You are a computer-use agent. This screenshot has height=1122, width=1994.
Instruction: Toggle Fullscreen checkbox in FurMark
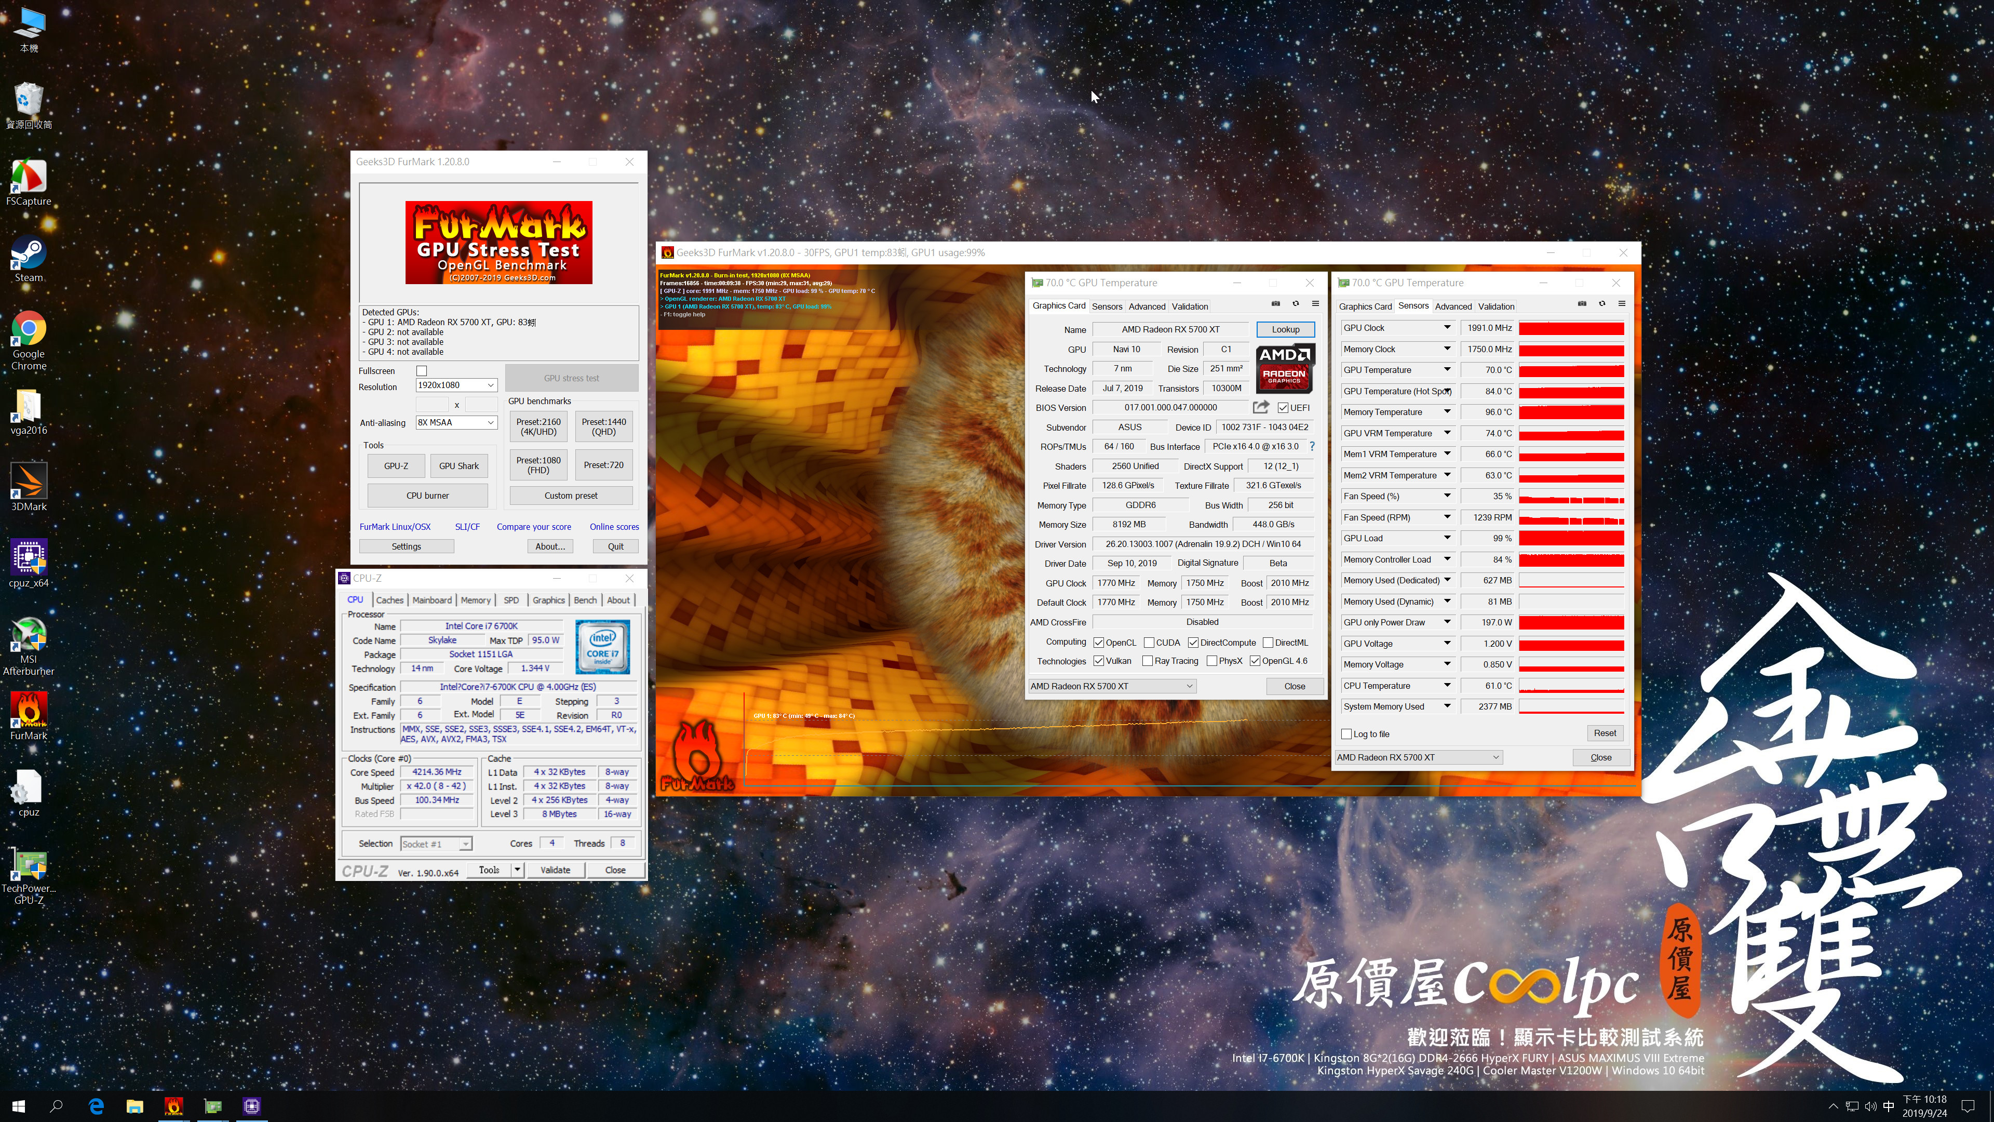(422, 371)
